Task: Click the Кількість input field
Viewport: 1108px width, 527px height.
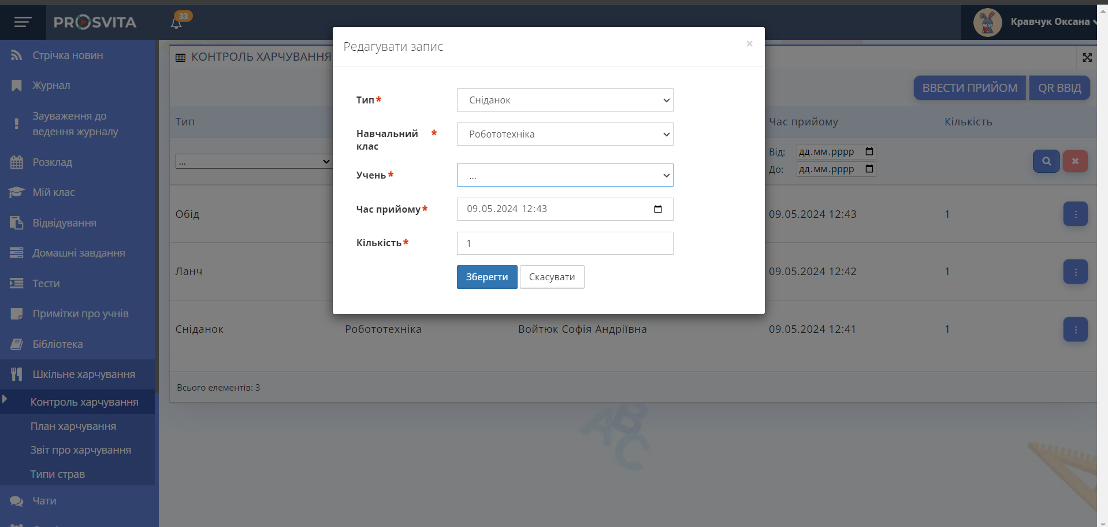Action: [x=564, y=243]
